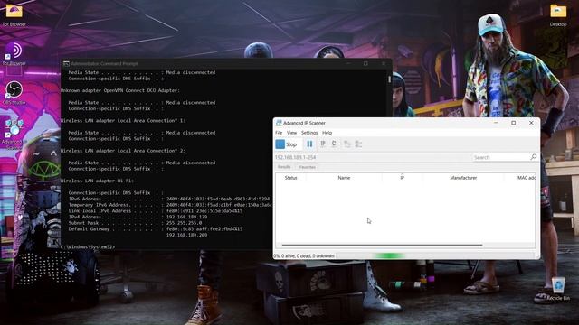579x325 pixels.
Task: Click the 192.168.189.209 gateway address text
Action: (186, 235)
